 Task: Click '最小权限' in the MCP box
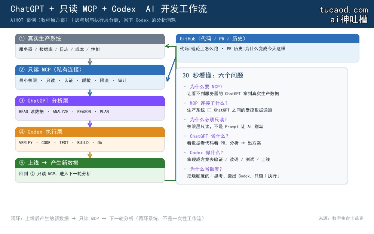click(28, 80)
